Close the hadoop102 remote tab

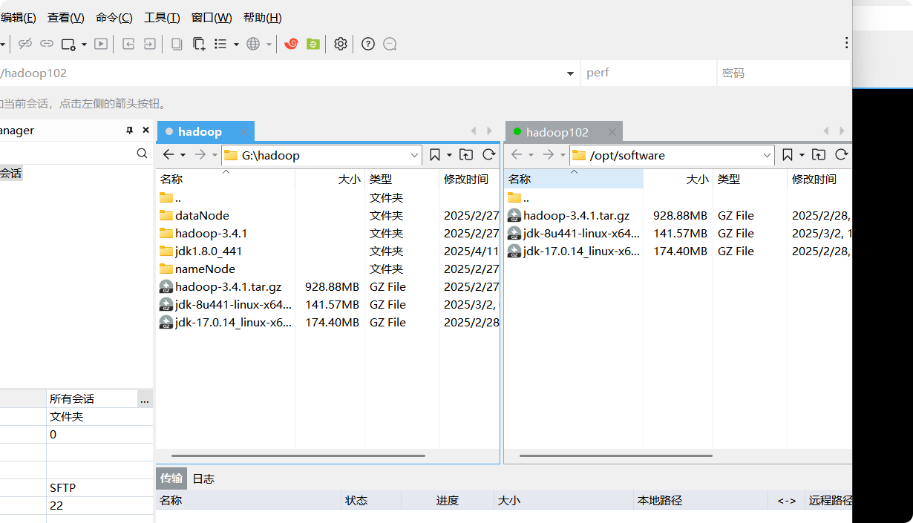pyautogui.click(x=612, y=132)
